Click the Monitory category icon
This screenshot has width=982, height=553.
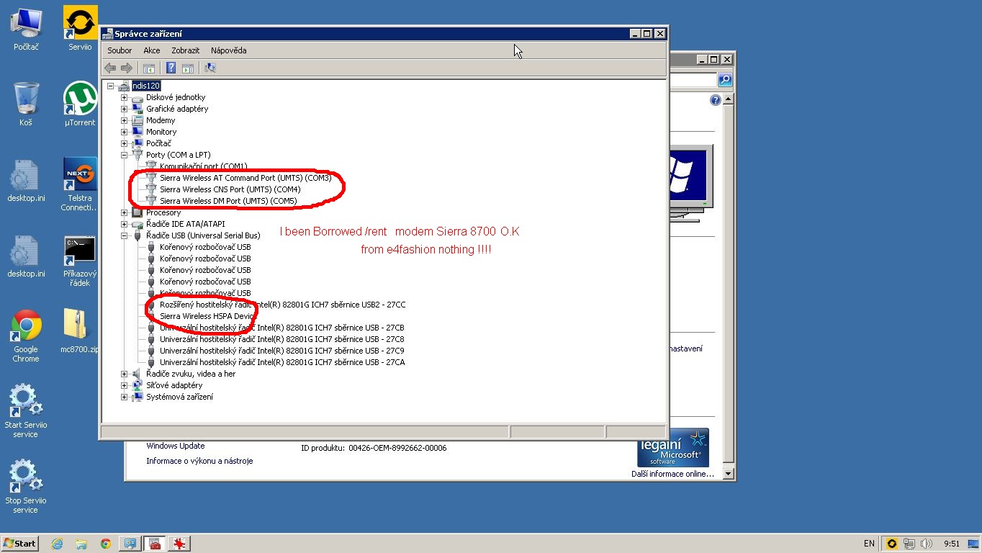(x=138, y=132)
